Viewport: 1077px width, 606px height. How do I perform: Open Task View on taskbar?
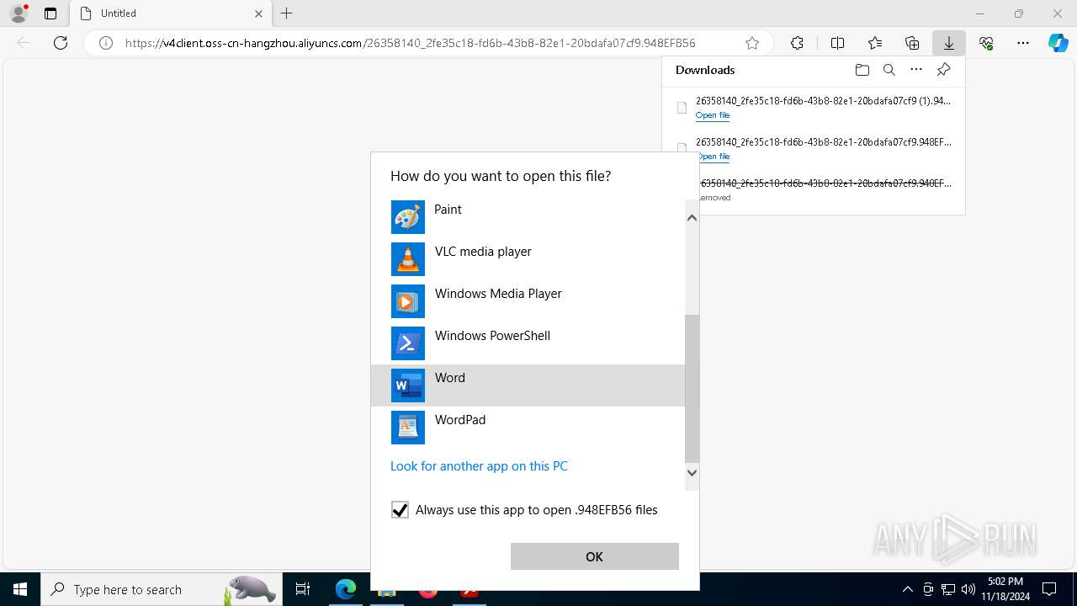tap(304, 589)
